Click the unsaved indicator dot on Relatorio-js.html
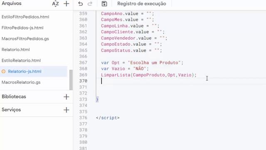This screenshot has height=150, width=266. 4,71
